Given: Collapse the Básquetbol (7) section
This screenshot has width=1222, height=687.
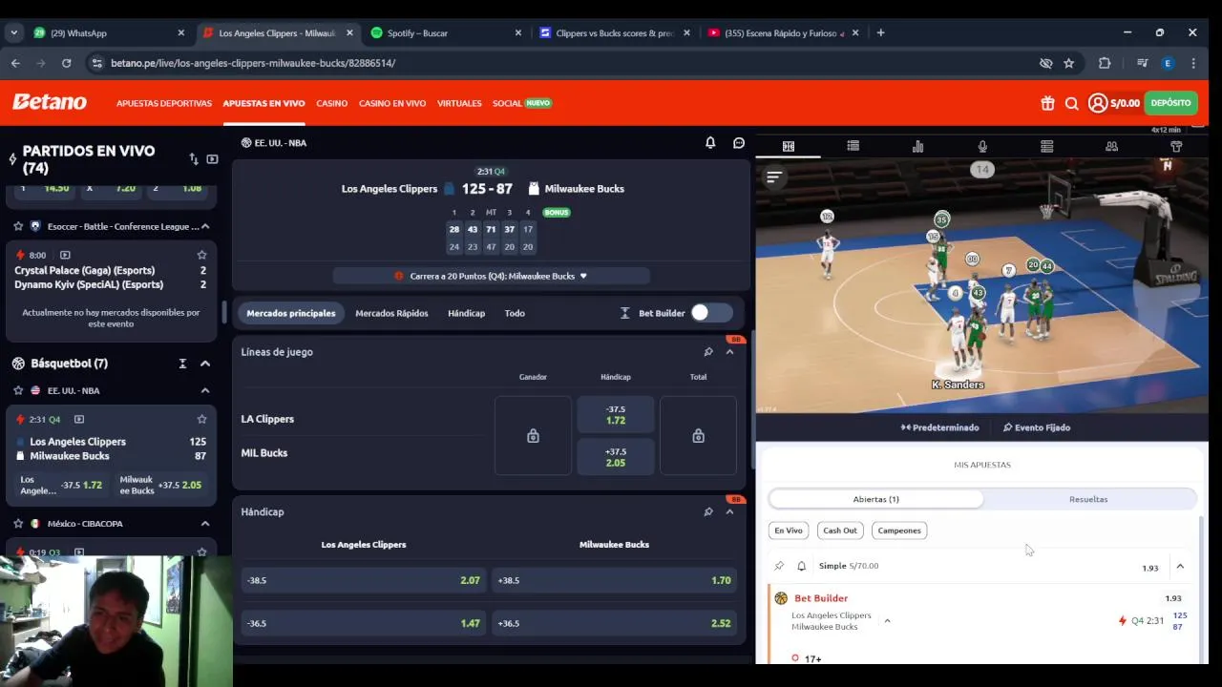Looking at the screenshot, I should 204,364.
